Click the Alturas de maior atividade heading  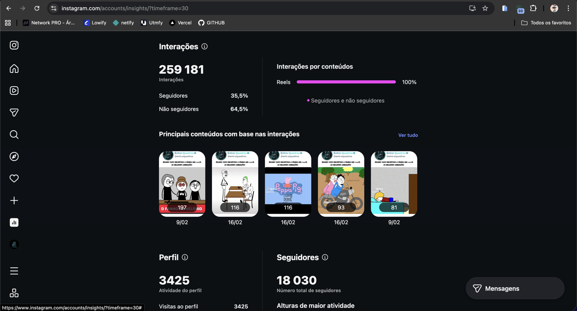tap(316, 306)
